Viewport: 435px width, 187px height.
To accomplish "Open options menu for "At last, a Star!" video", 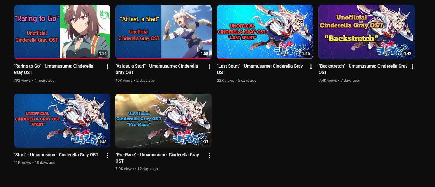I will pos(209,67).
